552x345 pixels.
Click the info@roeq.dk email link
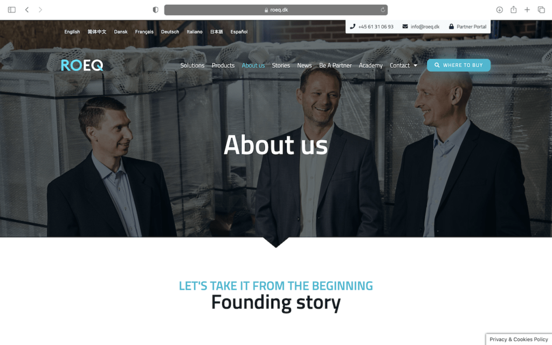tap(420, 27)
